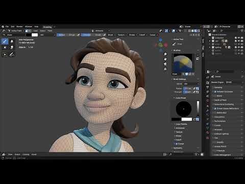
Task: Open the Stroke popover dropdown in header
Action: pos(133,35)
